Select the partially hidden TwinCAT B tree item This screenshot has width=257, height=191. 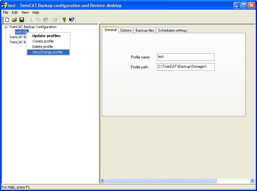[x=18, y=37]
